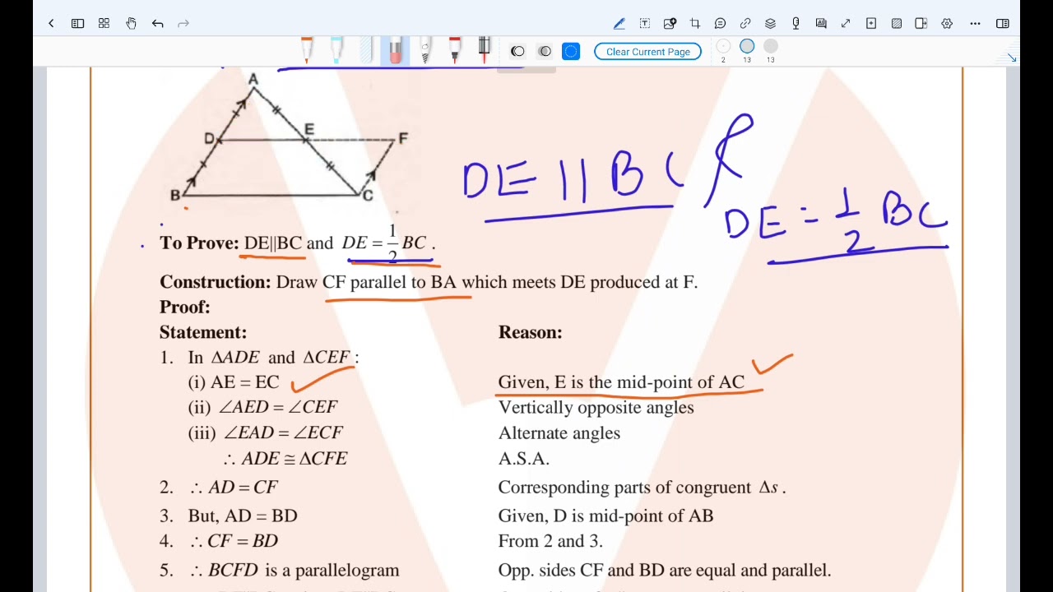Choose the rightmost gray eraser size

click(771, 47)
